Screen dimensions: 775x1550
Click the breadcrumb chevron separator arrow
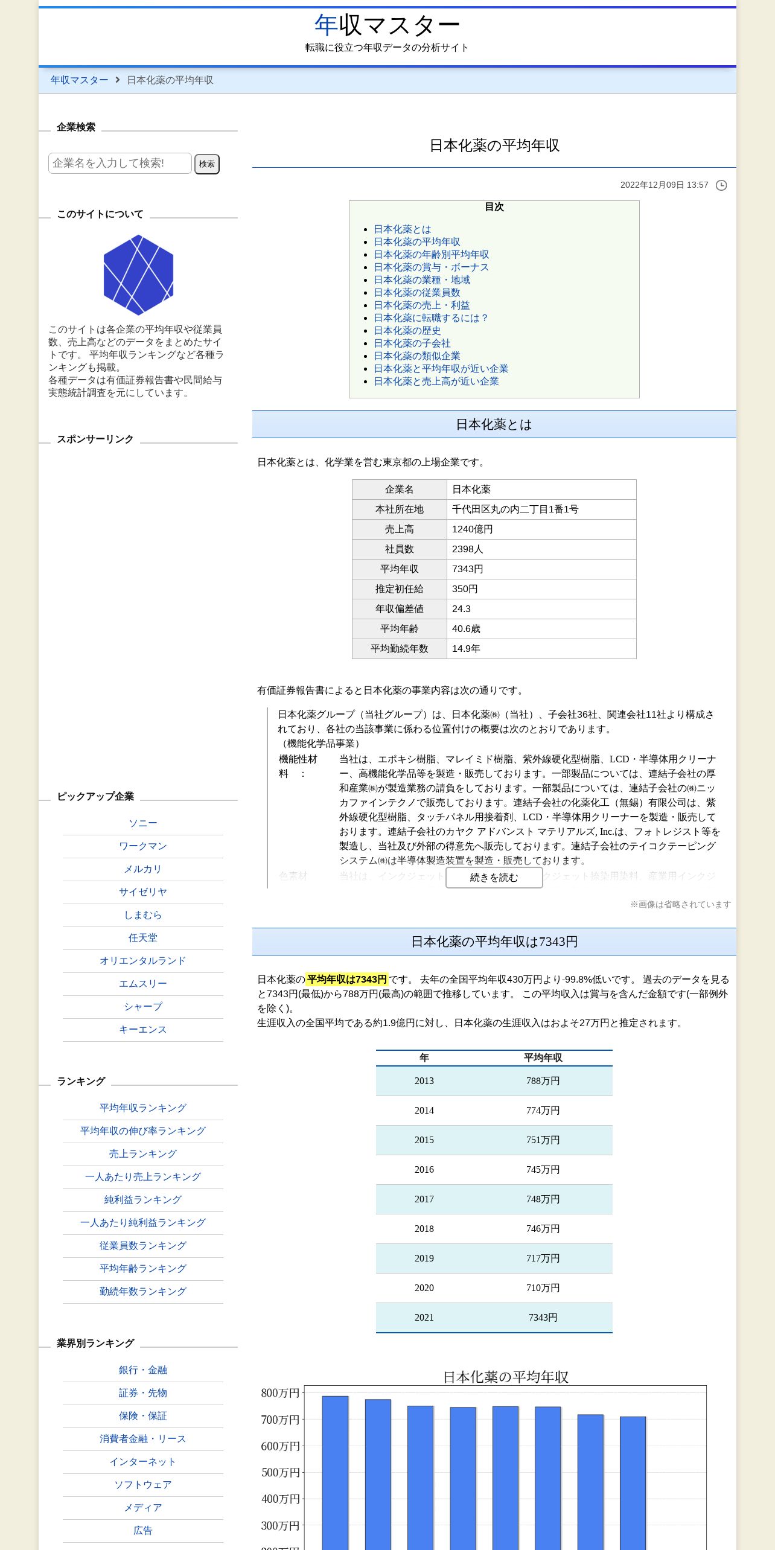pyautogui.click(x=118, y=80)
